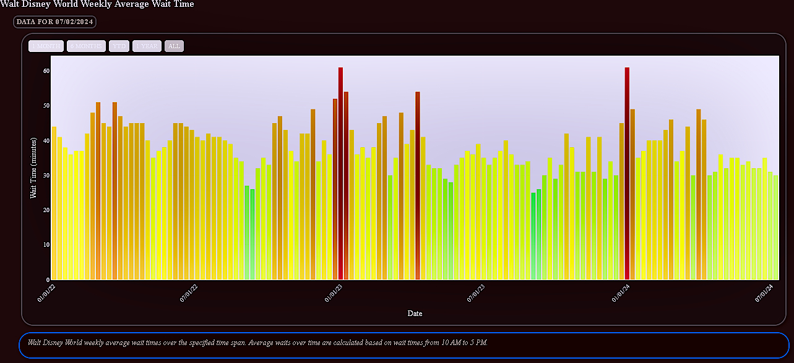Click the 50 tick on the y-axis
Image resolution: width=794 pixels, height=363 pixels.
point(46,106)
